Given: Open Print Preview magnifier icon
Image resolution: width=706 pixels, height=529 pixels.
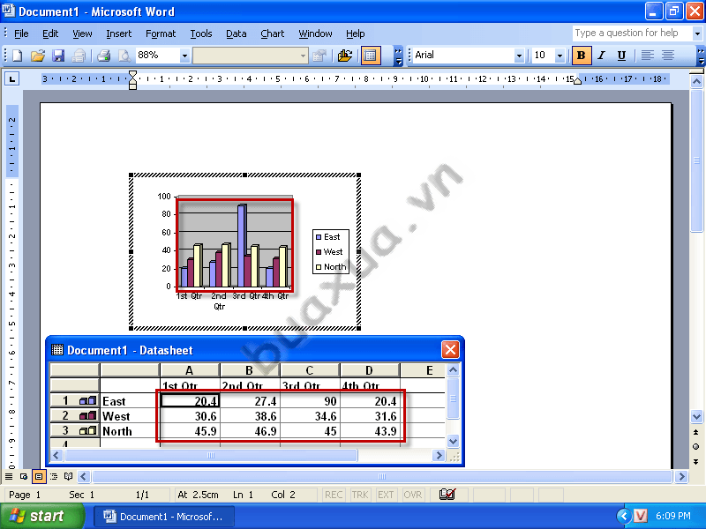Looking at the screenshot, I should (124, 56).
